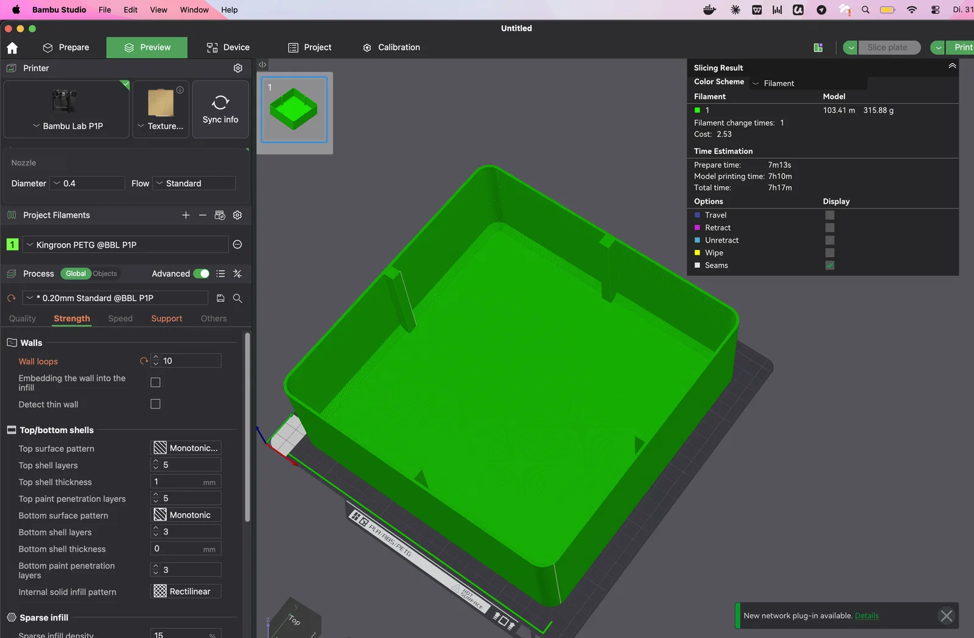This screenshot has height=638, width=974.
Task: Switch to the Device tab
Action: 228,47
